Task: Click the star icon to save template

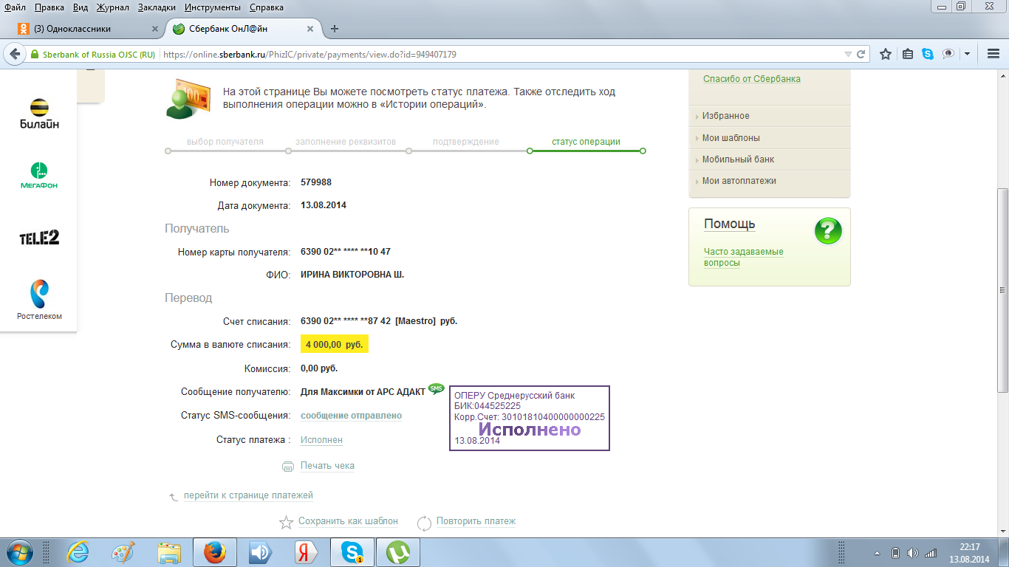Action: pyautogui.click(x=286, y=523)
